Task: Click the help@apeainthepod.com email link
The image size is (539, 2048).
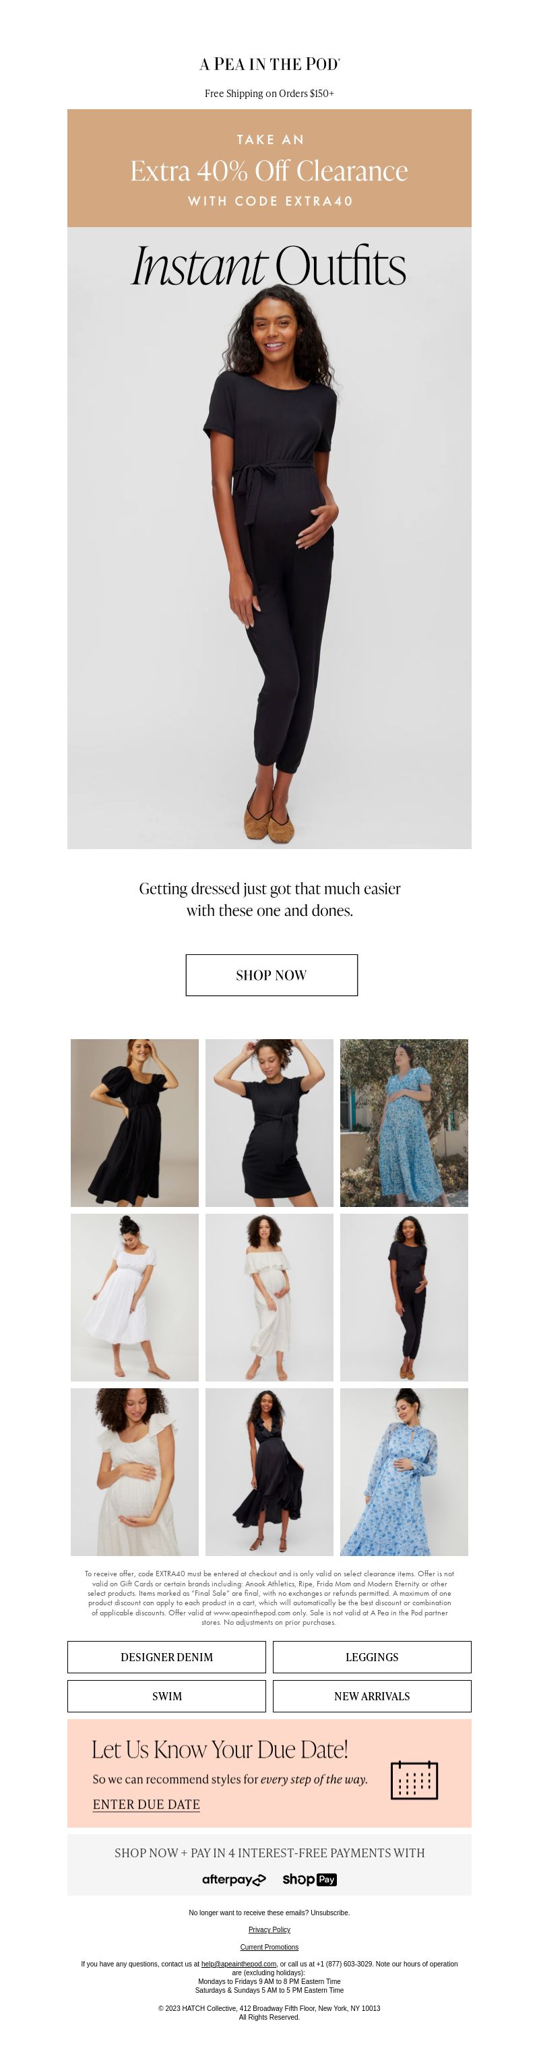Action: coord(239,1964)
